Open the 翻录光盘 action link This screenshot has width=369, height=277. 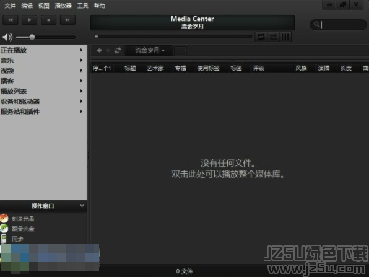[x=23, y=229]
